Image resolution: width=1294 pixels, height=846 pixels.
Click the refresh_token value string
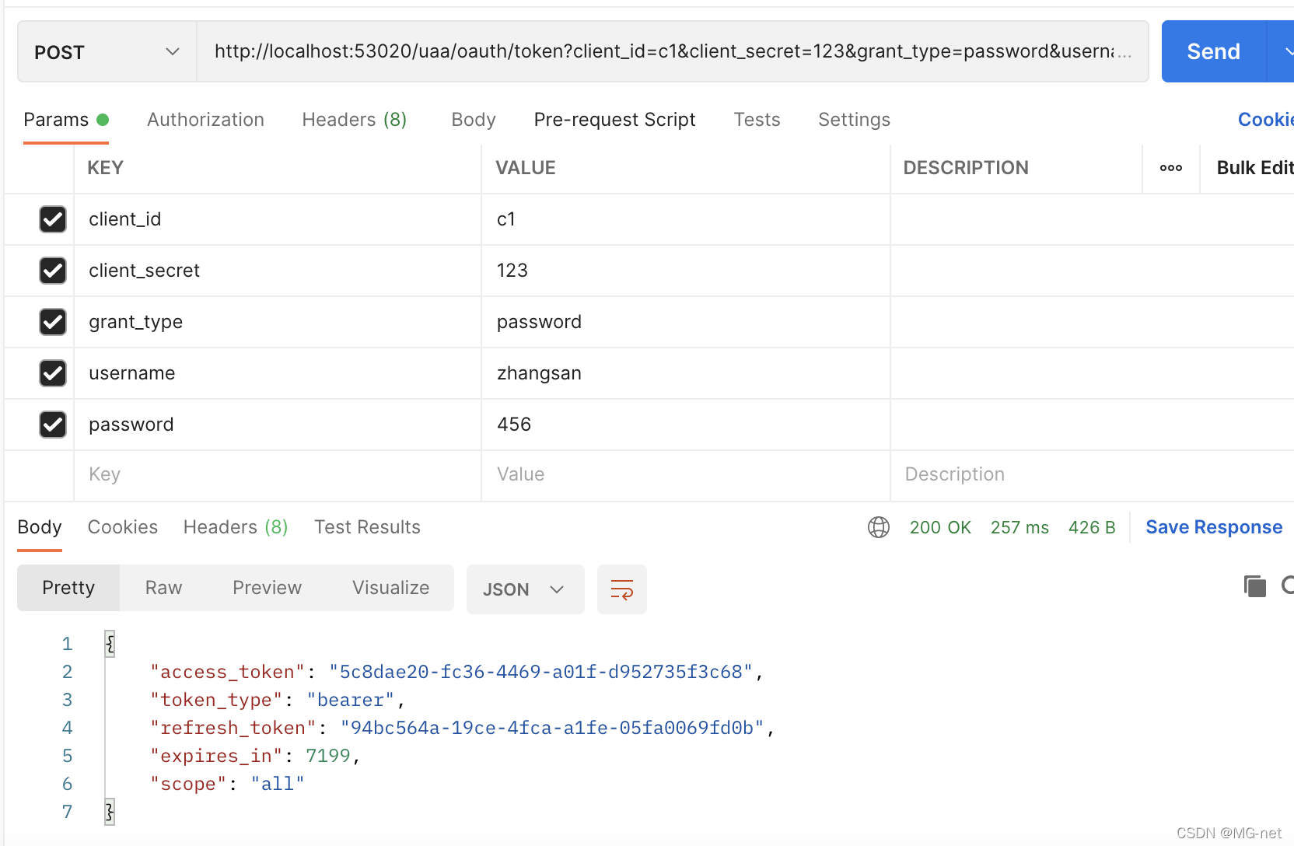(552, 728)
